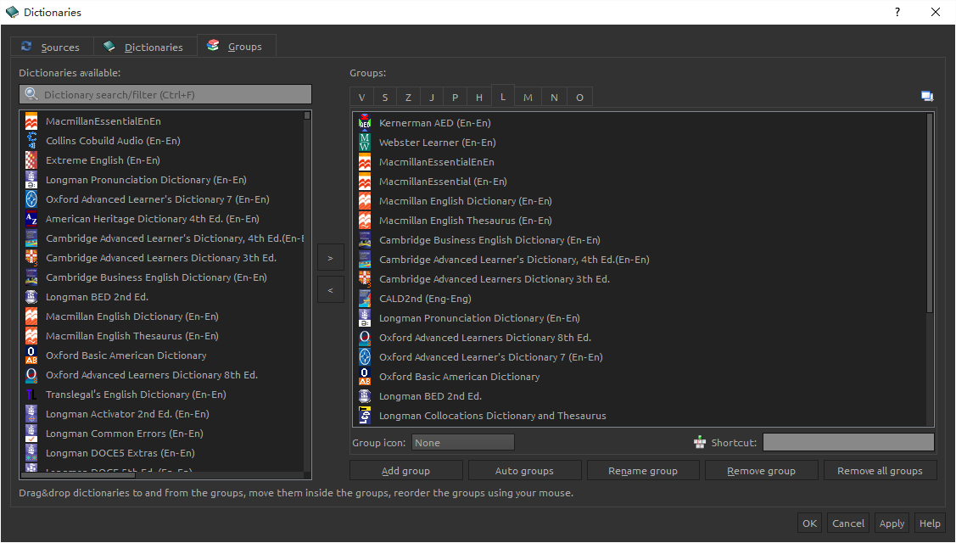Click Longman BED 2nd Ed. icon in available list

point(31,297)
